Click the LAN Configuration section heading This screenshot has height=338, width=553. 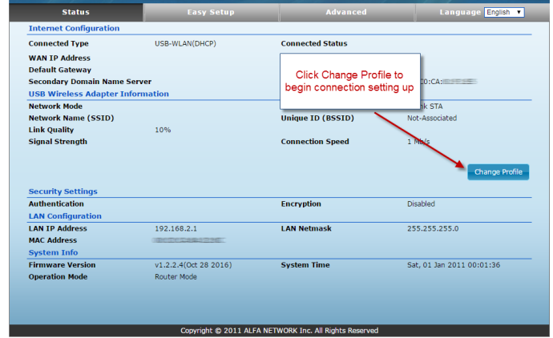(65, 215)
